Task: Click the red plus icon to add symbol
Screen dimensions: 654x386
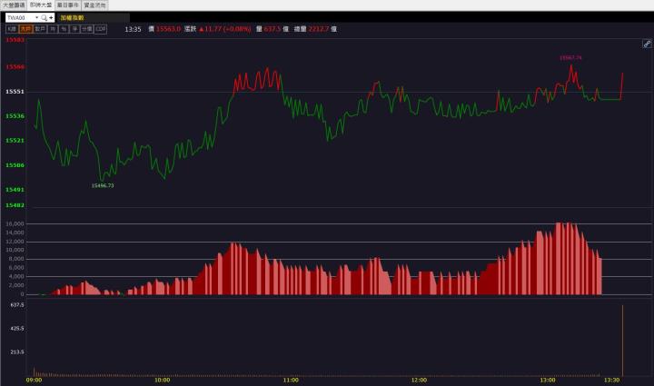Action: click(x=52, y=17)
